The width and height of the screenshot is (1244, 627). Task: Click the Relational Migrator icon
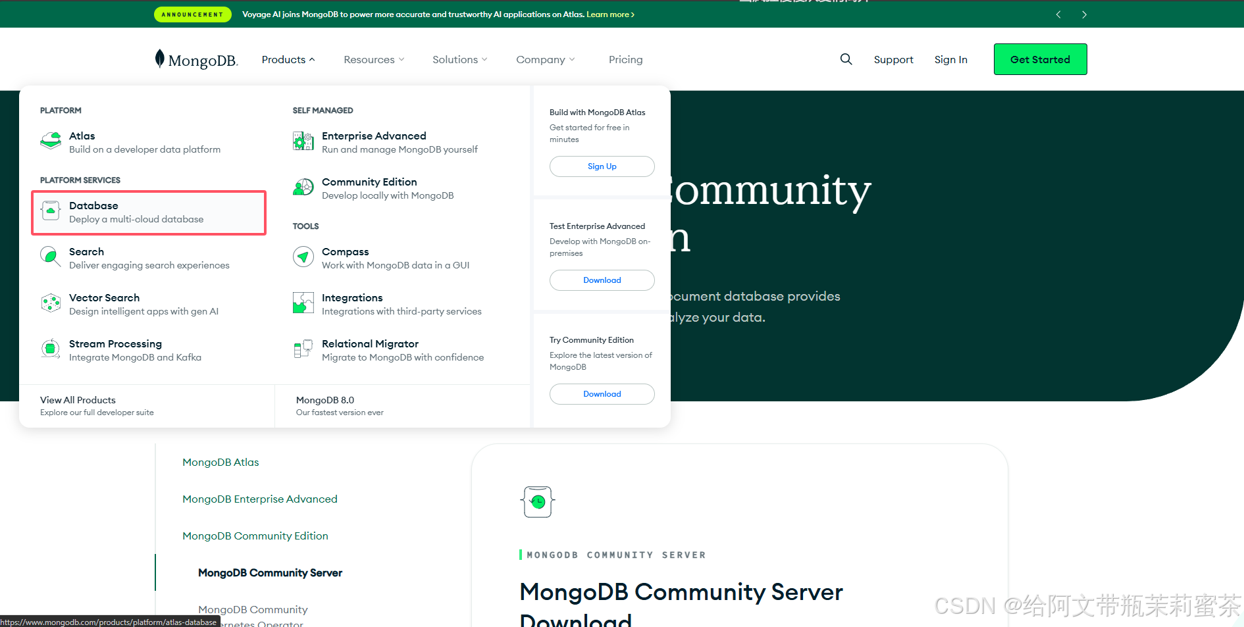303,349
